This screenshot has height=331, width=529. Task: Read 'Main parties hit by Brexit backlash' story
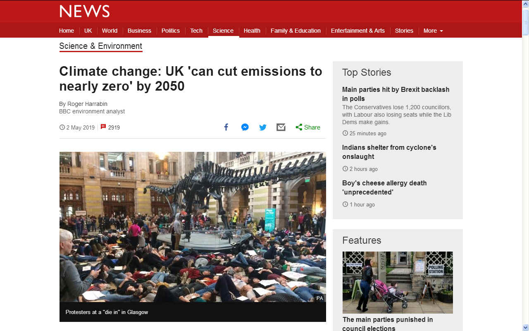click(x=396, y=94)
